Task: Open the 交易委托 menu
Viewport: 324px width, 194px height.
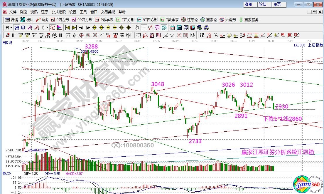Action: point(108,12)
